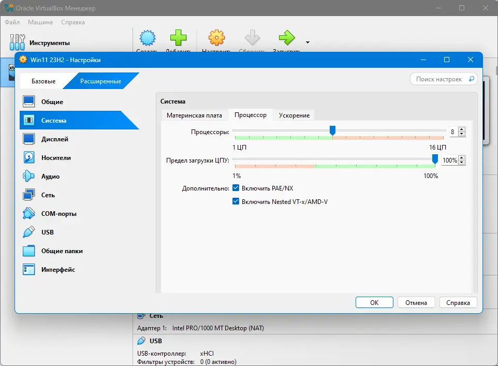Viewport: 498px width, 366px height.
Task: Click into the Поиск настроек search field
Action: coord(444,79)
